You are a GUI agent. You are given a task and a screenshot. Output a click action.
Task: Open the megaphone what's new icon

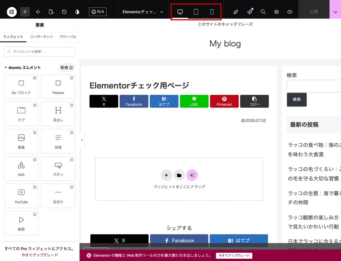[x=250, y=12]
